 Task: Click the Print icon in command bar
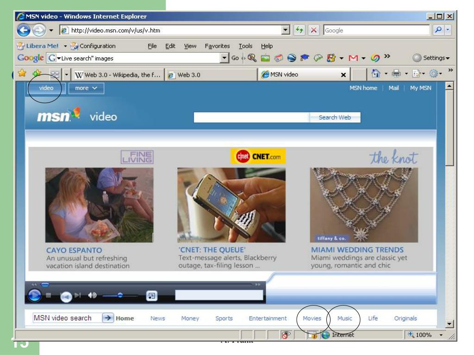coord(396,73)
